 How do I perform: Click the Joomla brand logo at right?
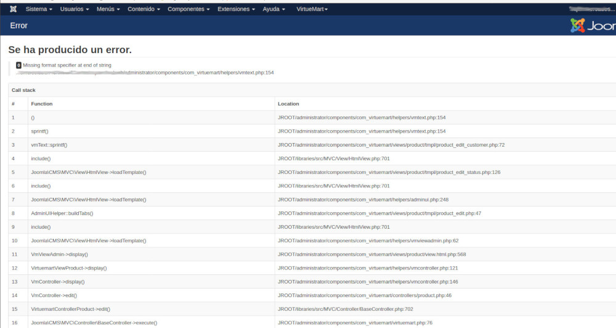[593, 25]
